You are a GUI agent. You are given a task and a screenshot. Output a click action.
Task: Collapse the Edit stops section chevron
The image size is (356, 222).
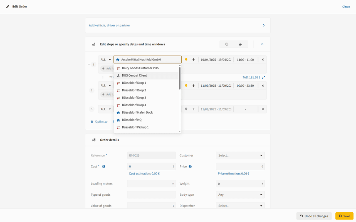[x=262, y=44]
